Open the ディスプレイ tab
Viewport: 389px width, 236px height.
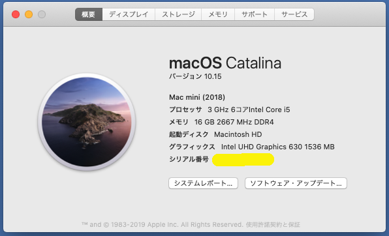click(x=129, y=14)
